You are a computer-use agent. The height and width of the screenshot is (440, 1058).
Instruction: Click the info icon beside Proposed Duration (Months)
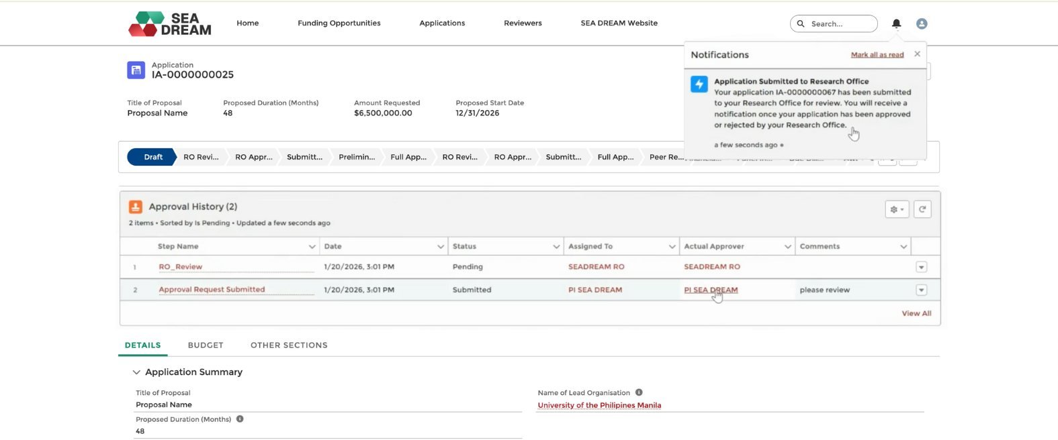(x=240, y=419)
